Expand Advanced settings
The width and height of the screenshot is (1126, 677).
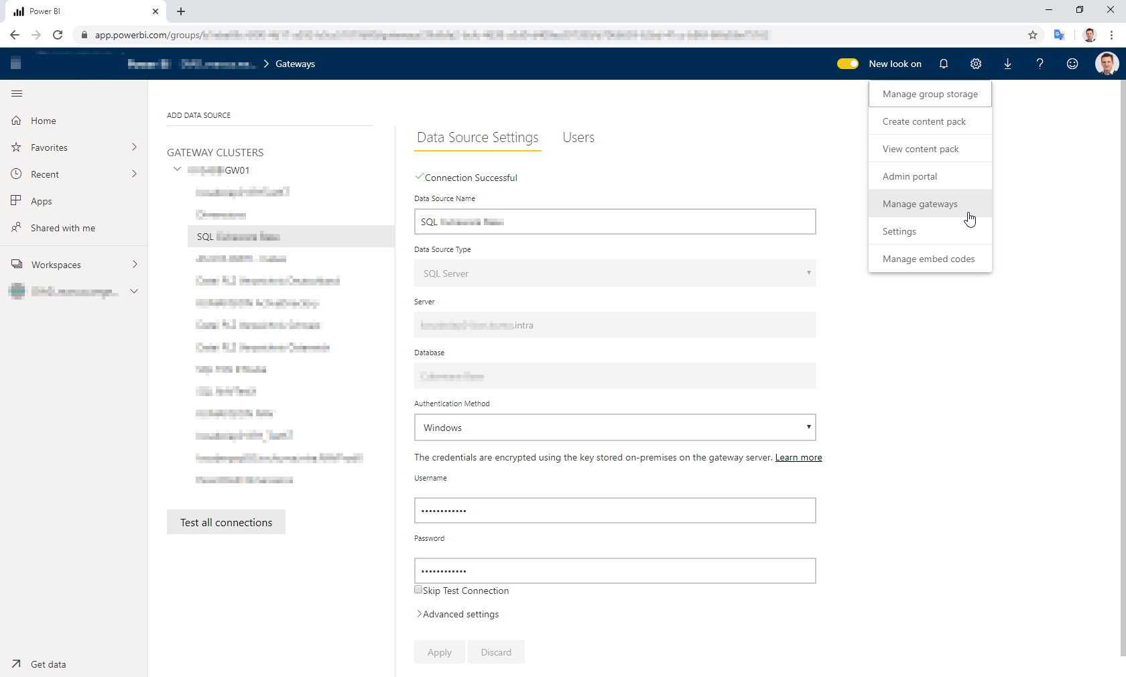(x=458, y=614)
